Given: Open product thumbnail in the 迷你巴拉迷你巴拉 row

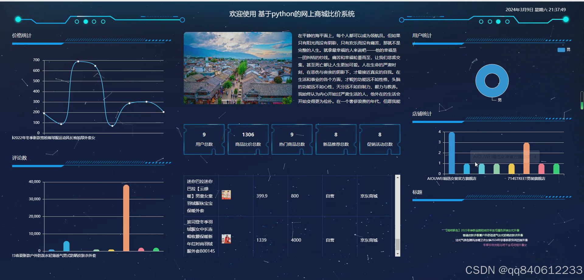Looking at the screenshot, I should [226, 195].
